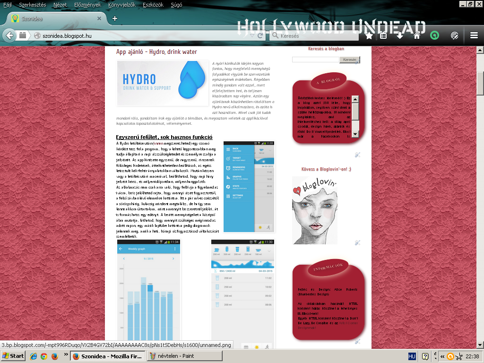This screenshot has height=363, width=484.
Task: Click the globe with pencil toolbar icon
Action: (x=454, y=35)
